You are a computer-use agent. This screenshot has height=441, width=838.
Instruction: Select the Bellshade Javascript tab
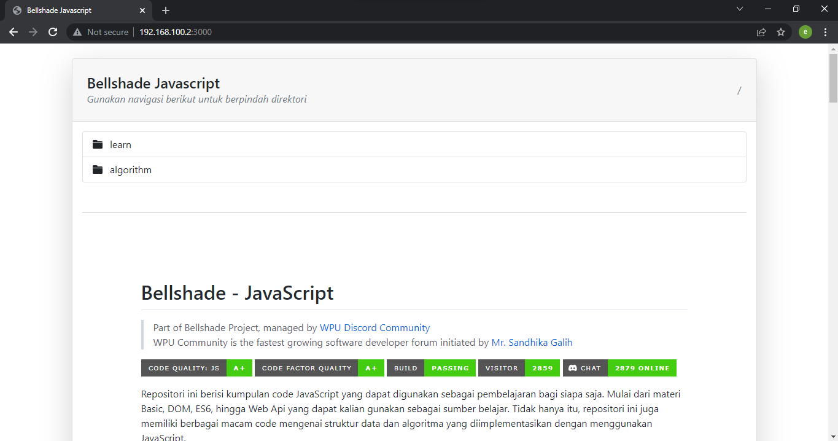79,10
